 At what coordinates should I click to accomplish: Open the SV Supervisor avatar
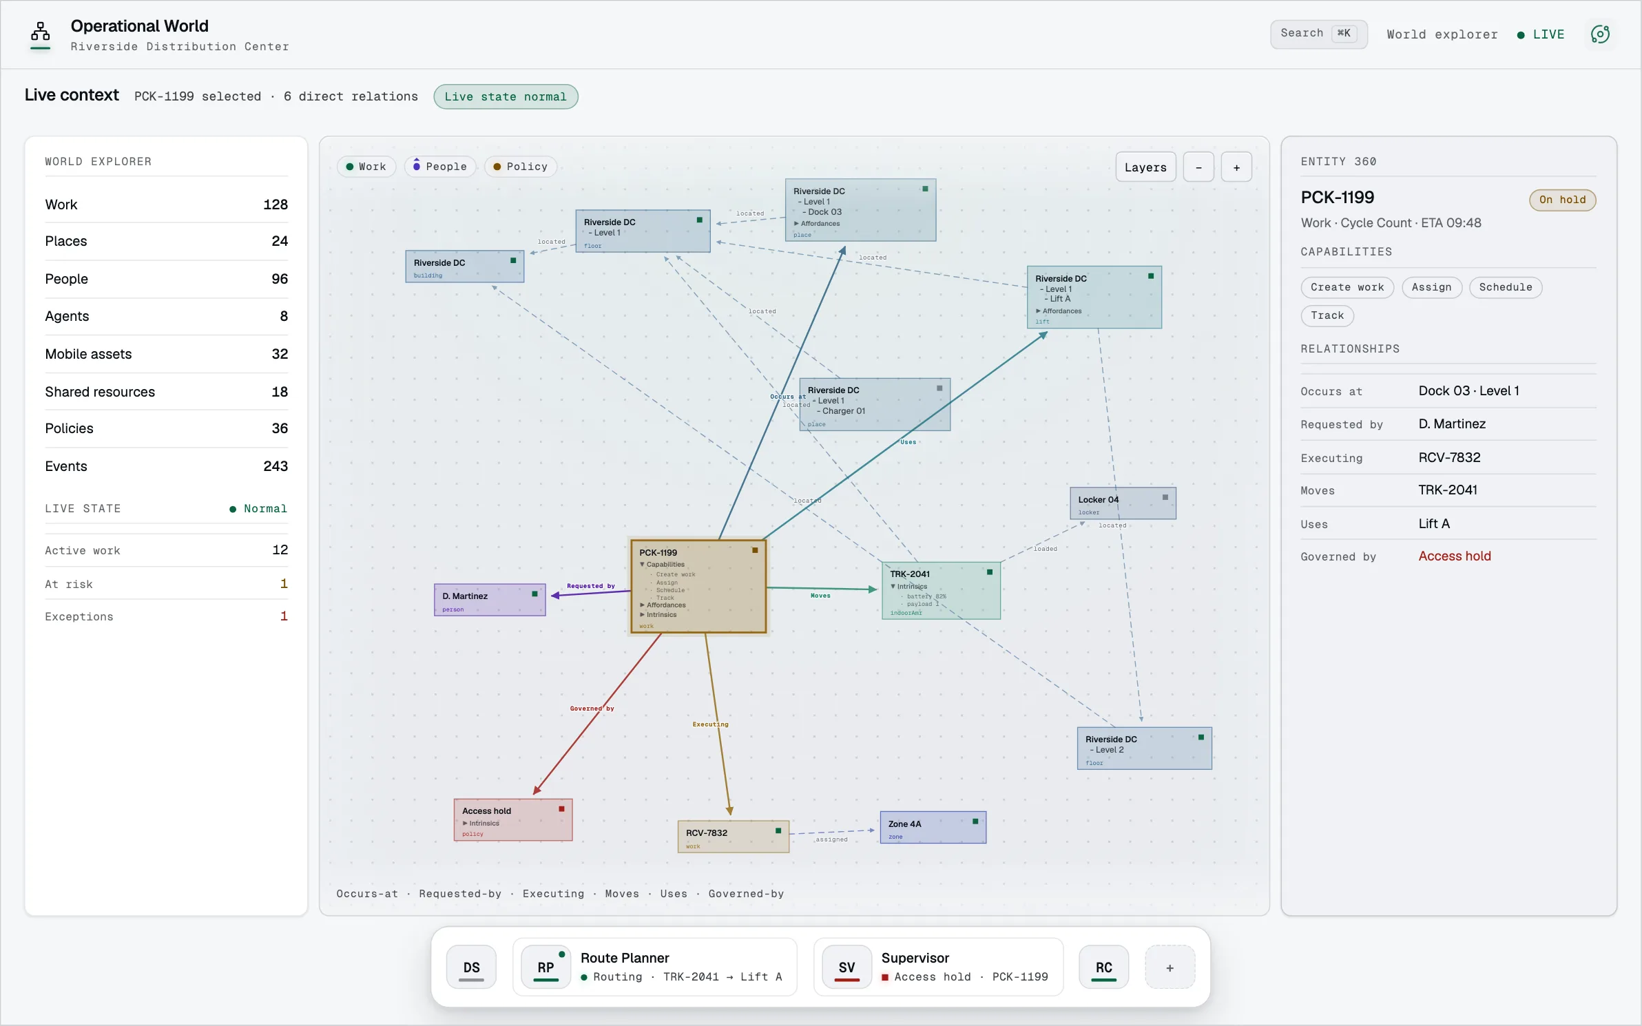click(846, 967)
